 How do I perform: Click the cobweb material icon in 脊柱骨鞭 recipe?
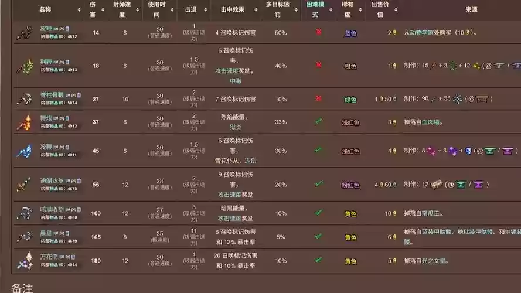coord(458,98)
